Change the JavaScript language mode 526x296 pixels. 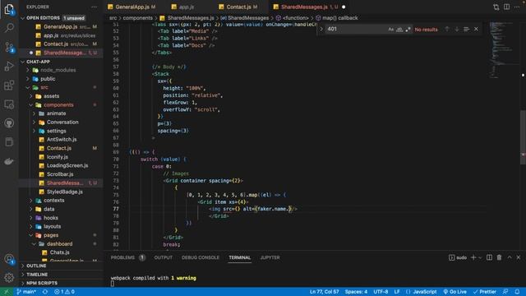click(x=425, y=292)
